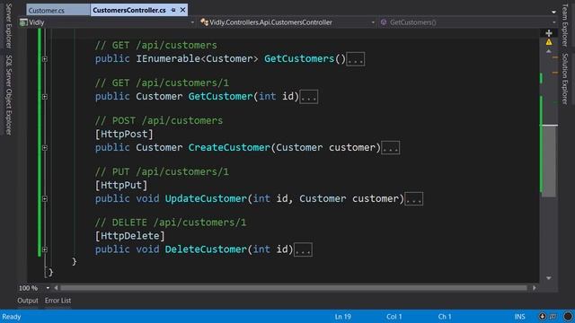The width and height of the screenshot is (575, 323).
Task: Expand the DeleteCustomer method outline
Action: tap(45, 249)
